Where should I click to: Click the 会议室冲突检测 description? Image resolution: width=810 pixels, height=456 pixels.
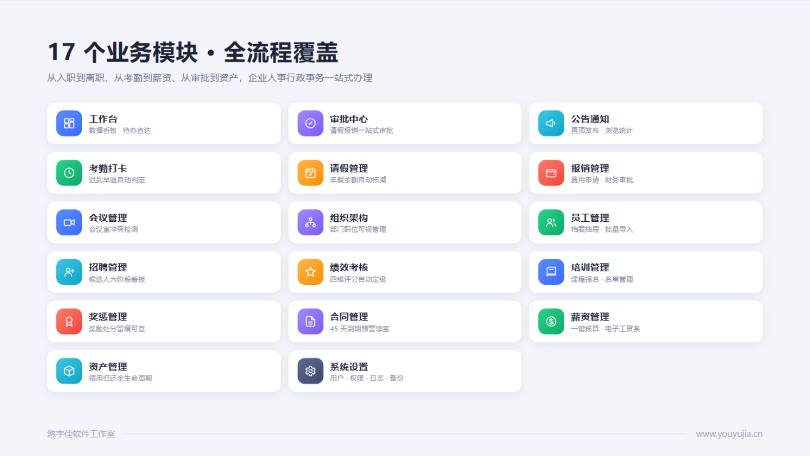coord(114,230)
